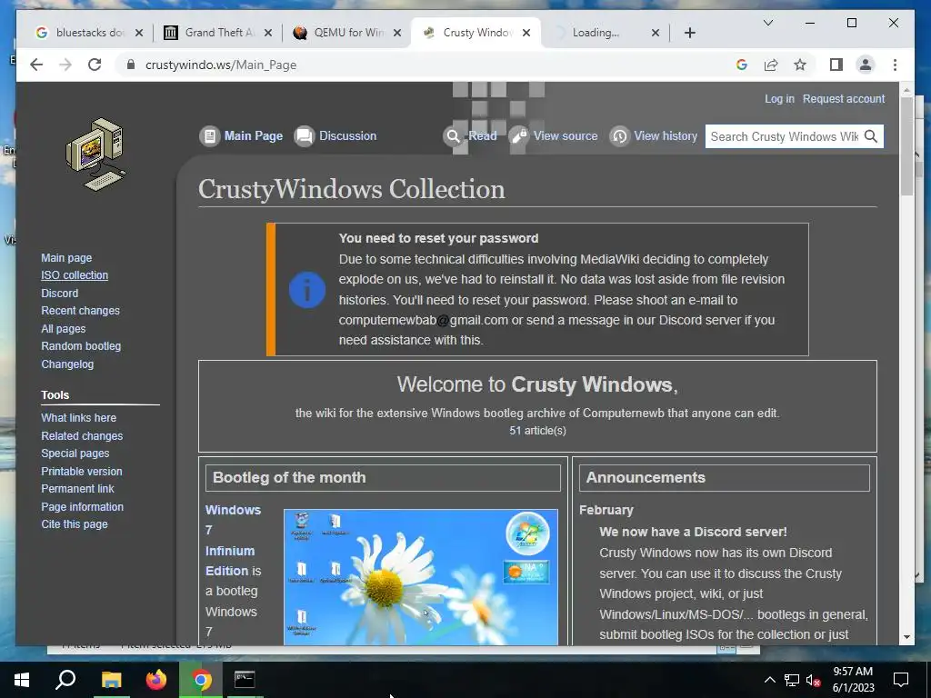
Task: Open the bootleg desktop screenshot thumbnail
Action: 420,577
